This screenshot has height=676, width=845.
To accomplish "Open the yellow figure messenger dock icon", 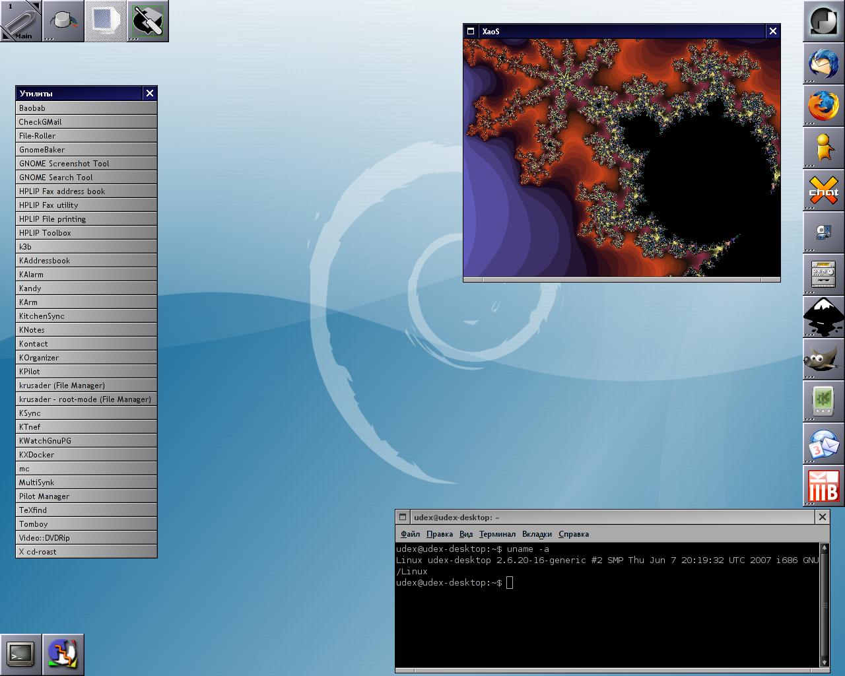I will coord(824,148).
